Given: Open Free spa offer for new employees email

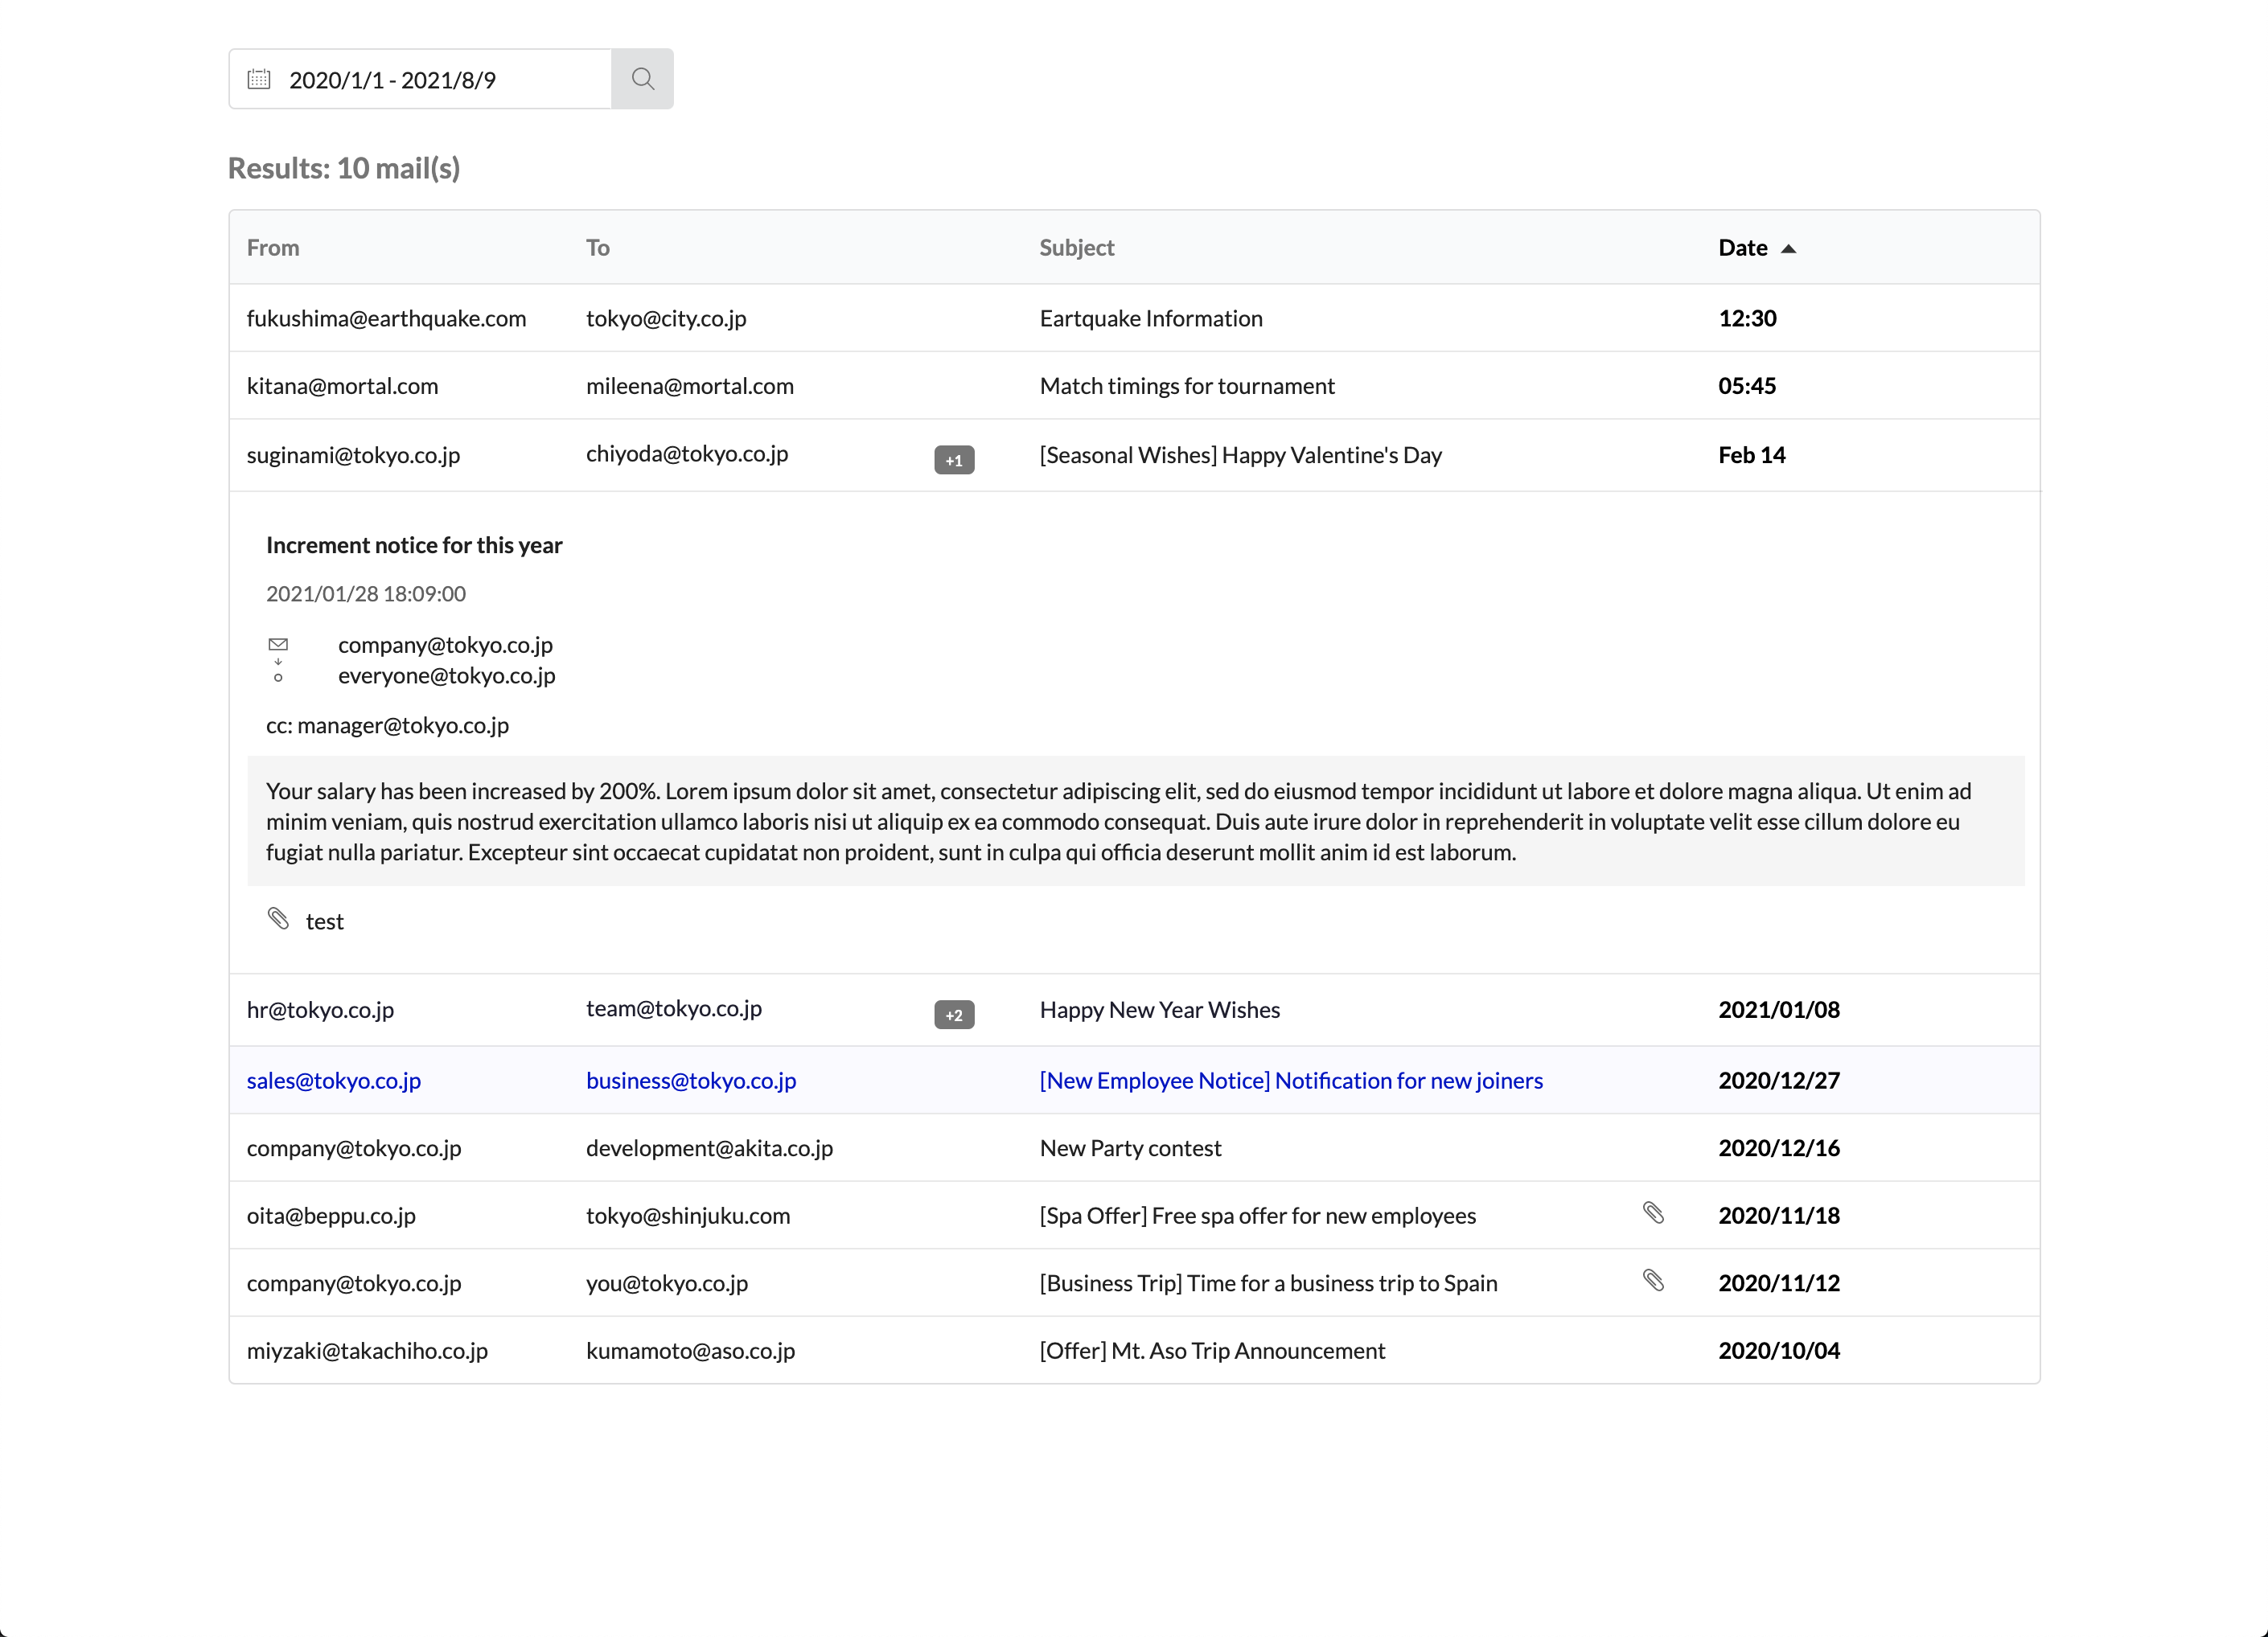Looking at the screenshot, I should click(x=1258, y=1216).
